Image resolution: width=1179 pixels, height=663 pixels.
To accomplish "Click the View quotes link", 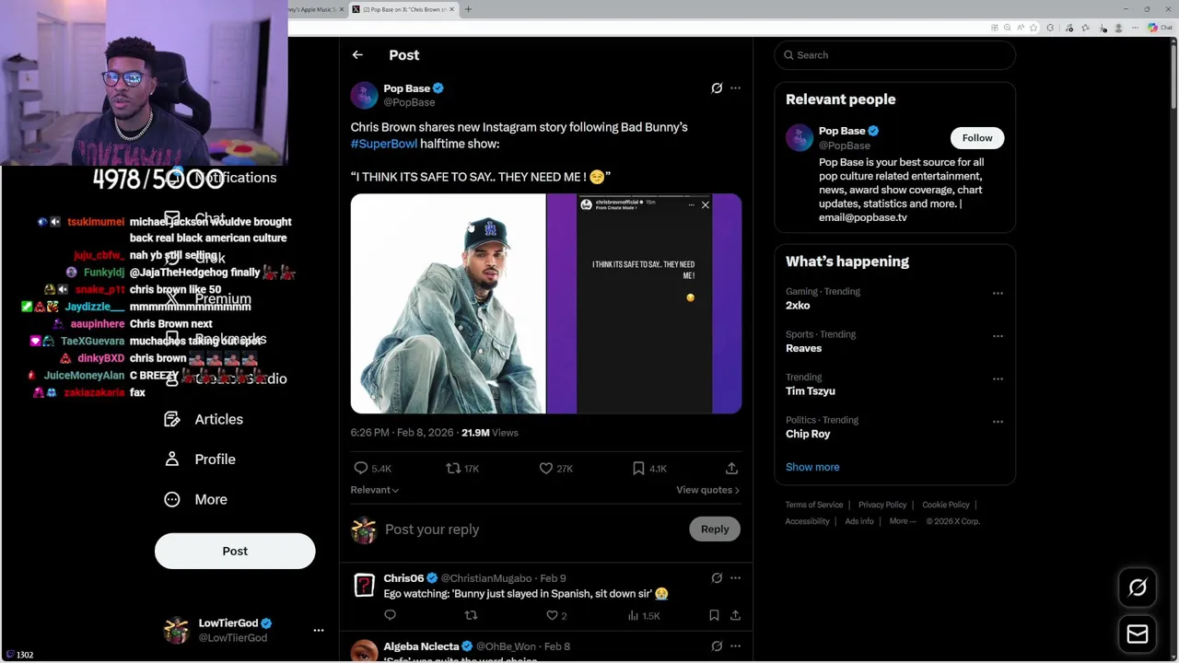I will (707, 490).
